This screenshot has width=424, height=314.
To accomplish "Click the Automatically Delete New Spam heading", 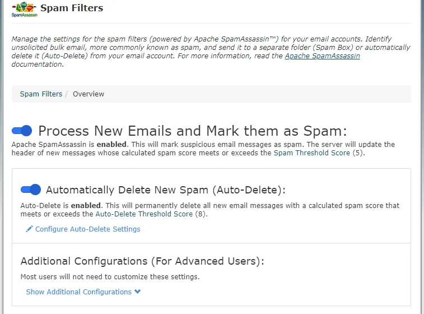I will click(166, 190).
